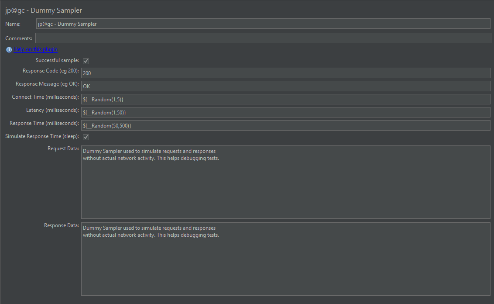Click the 'Response Data:' label
The width and height of the screenshot is (494, 304).
pyautogui.click(x=61, y=225)
